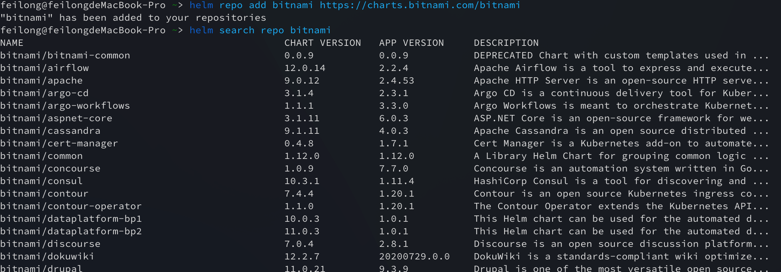Screen dimensions: 781x272
Task: Click the 'Argo CD is a continuous delivery' description
Action: [622, 93]
